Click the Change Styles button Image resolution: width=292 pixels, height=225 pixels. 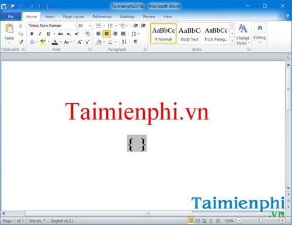click(243, 34)
